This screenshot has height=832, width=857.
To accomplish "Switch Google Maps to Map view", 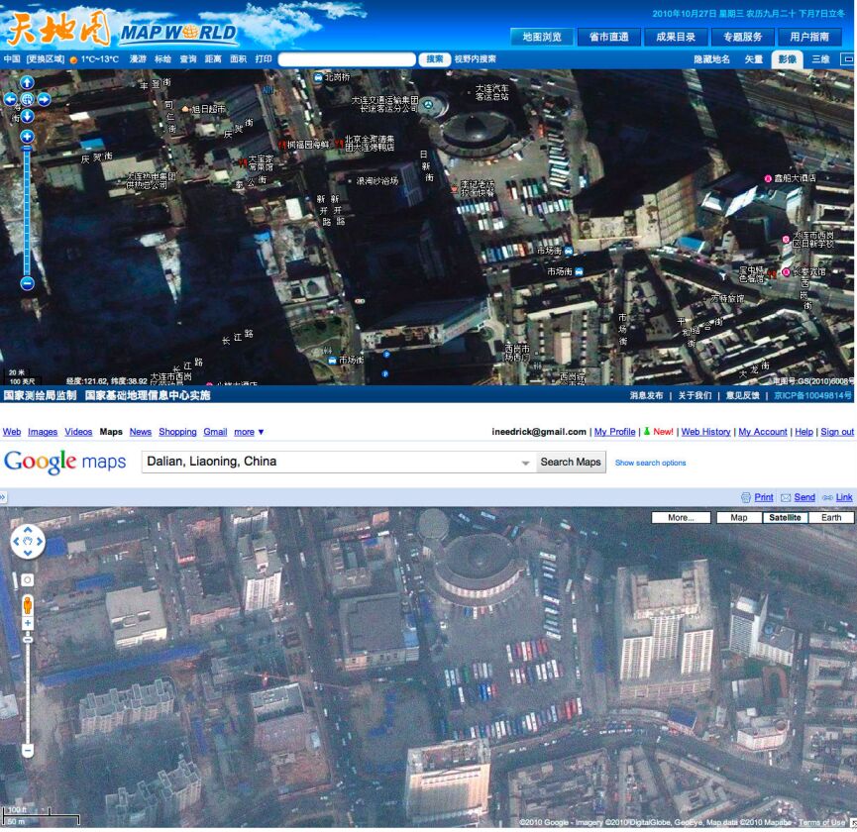I will coord(739,517).
